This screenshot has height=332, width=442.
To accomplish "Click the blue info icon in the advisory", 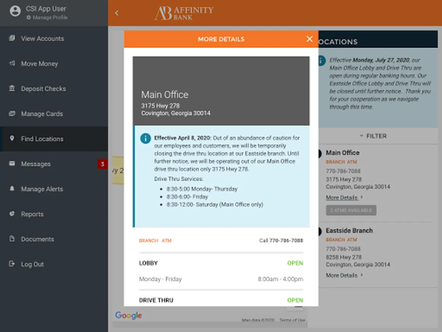I will [x=145, y=138].
